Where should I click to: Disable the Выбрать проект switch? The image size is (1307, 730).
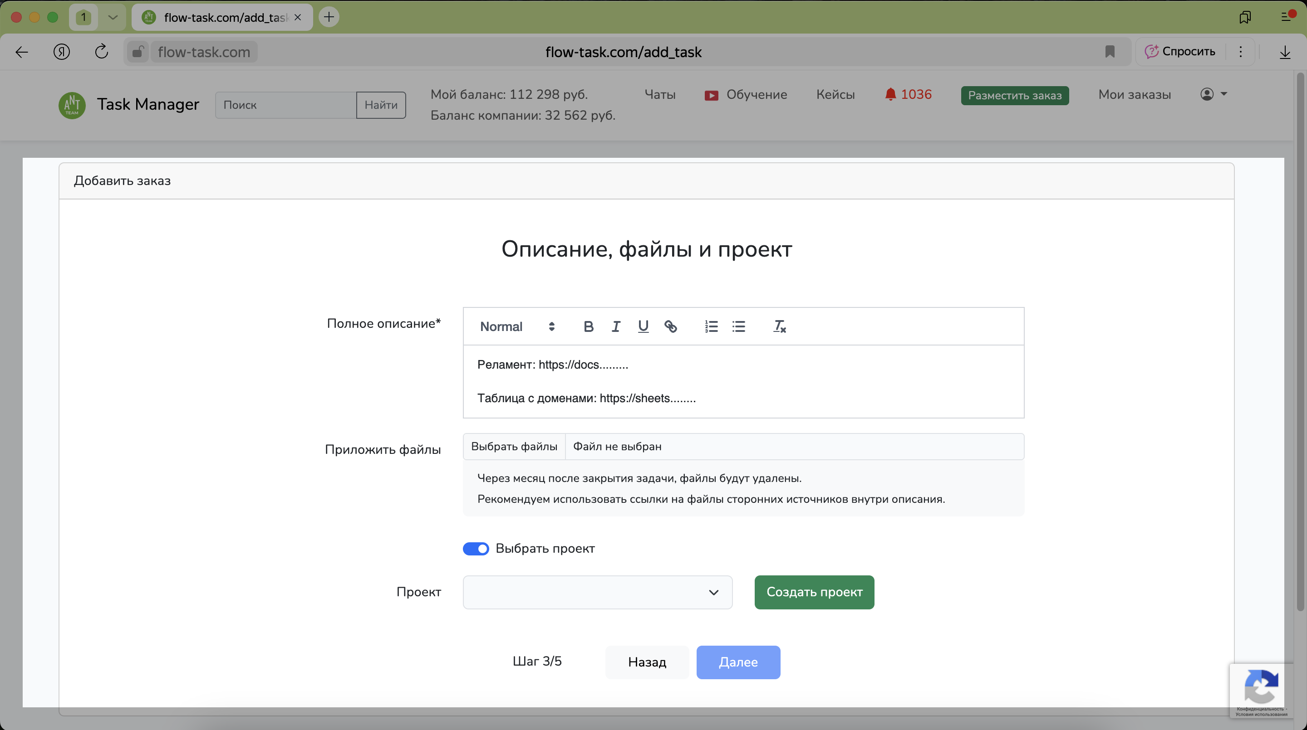click(476, 549)
